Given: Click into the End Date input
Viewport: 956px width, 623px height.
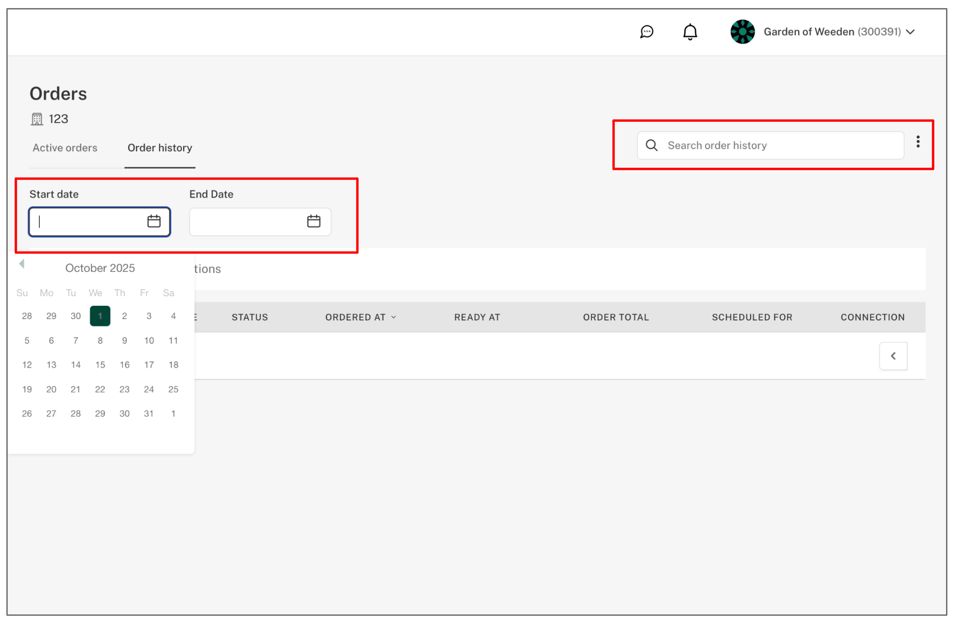Looking at the screenshot, I should (246, 222).
